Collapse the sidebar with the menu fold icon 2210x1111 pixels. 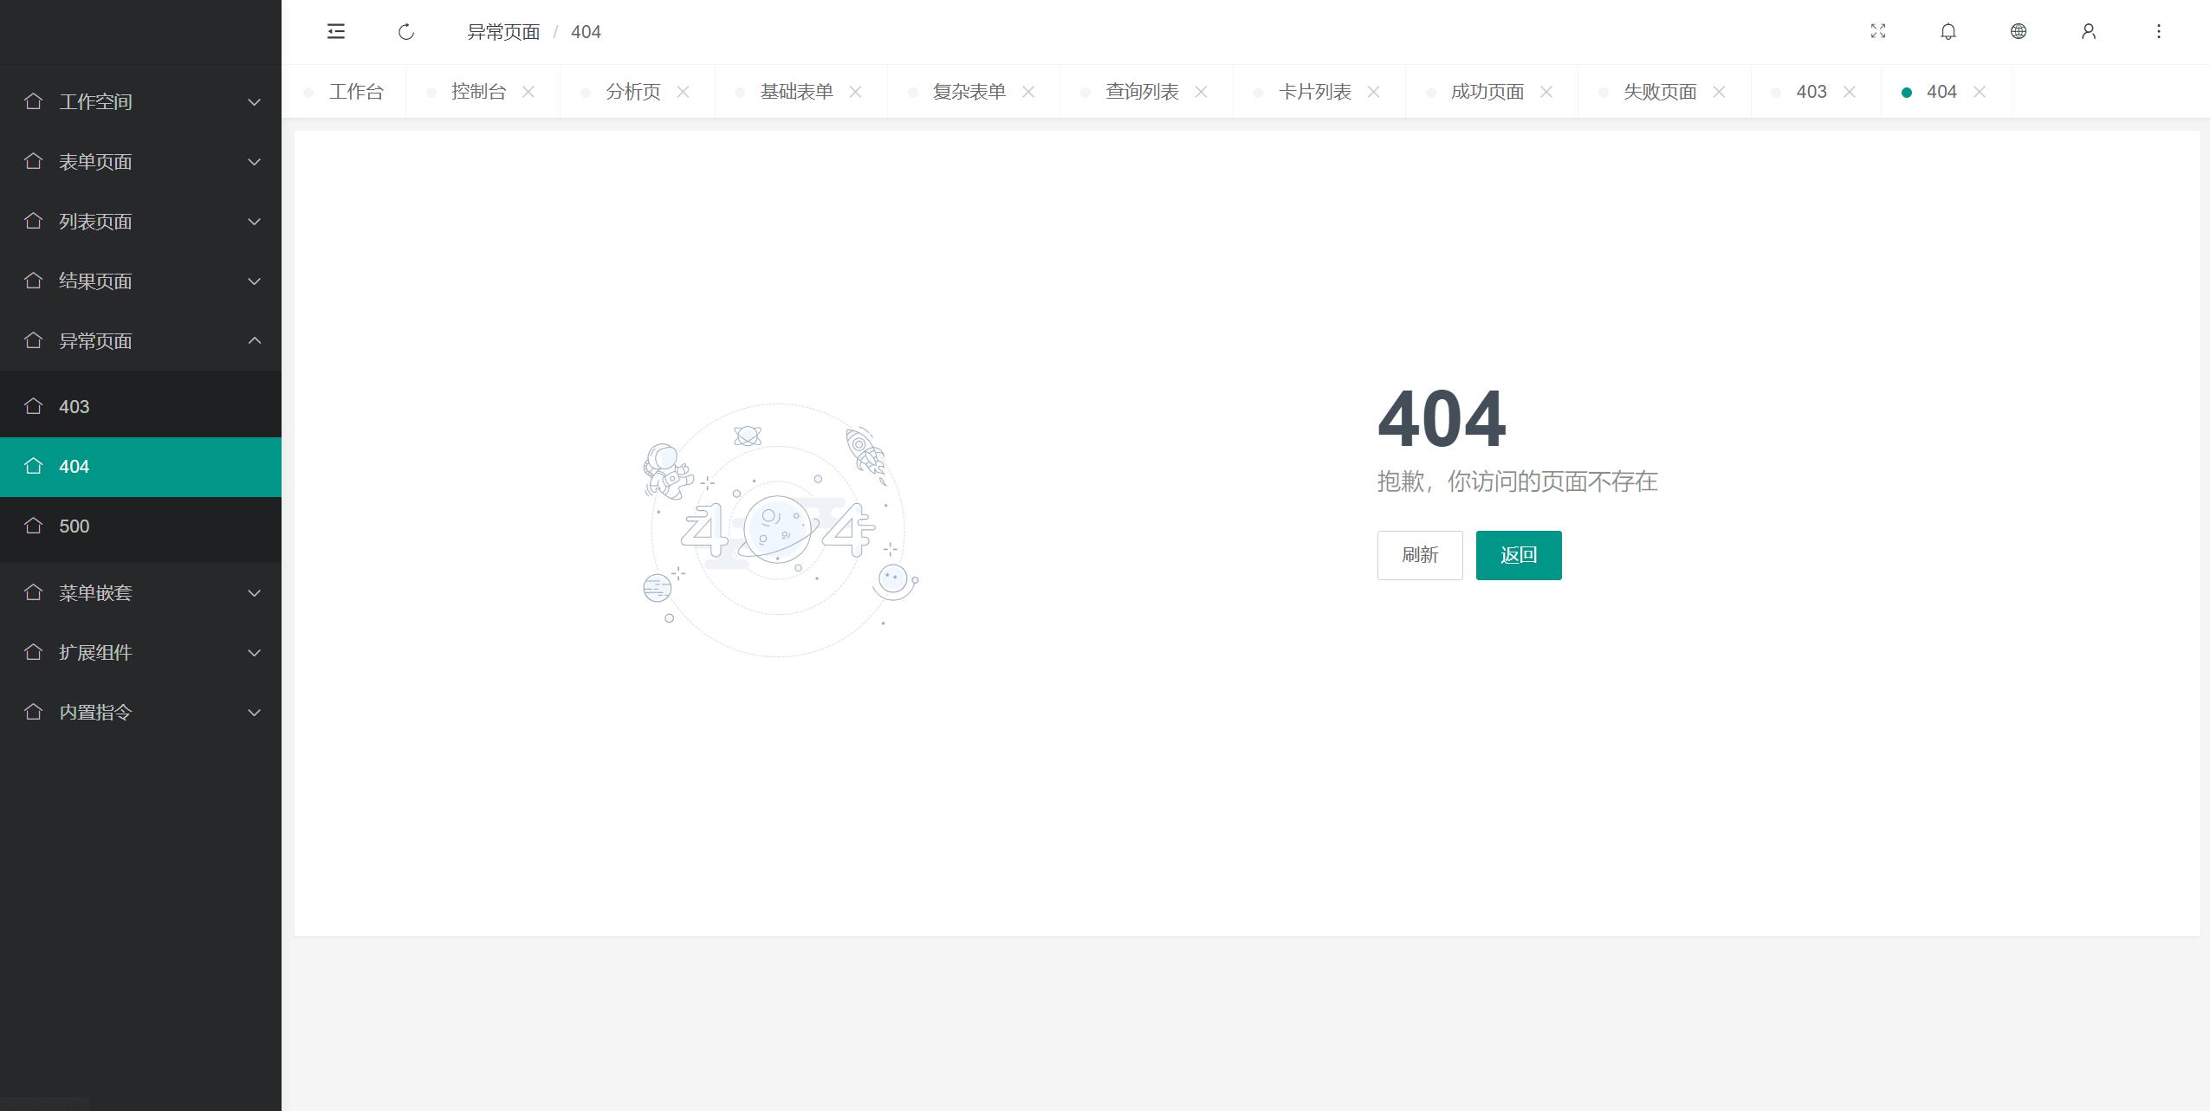[336, 32]
